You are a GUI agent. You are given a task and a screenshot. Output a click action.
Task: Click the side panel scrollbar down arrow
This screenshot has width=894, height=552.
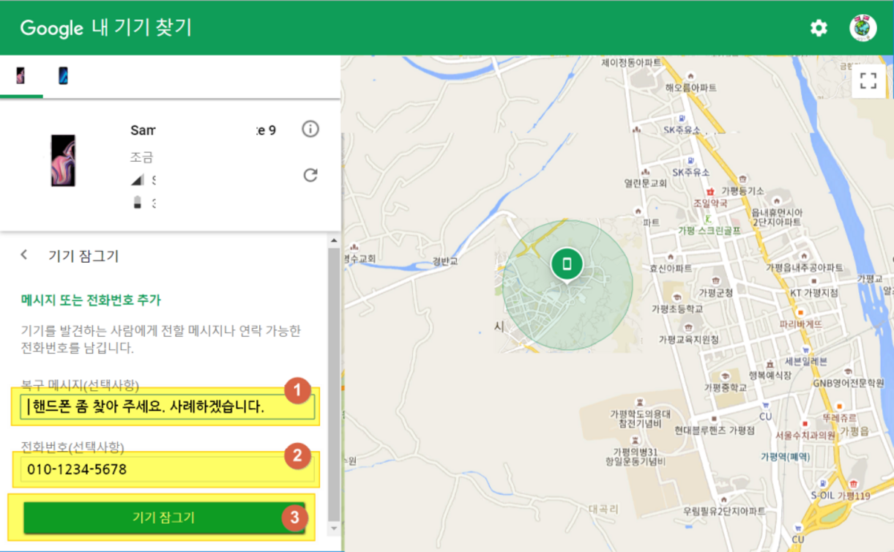(x=335, y=528)
